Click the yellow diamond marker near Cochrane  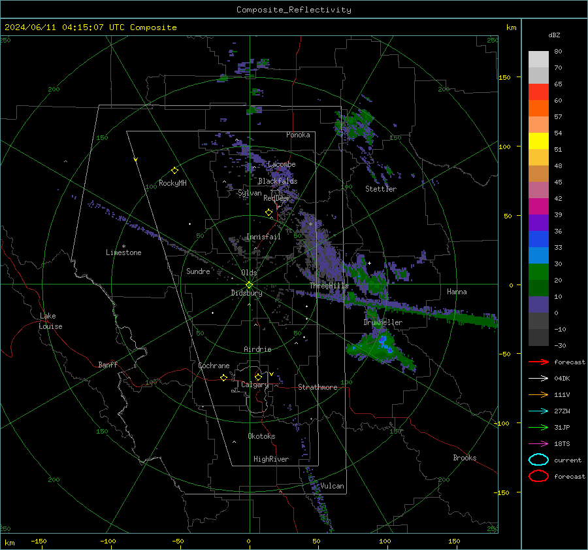tap(224, 377)
